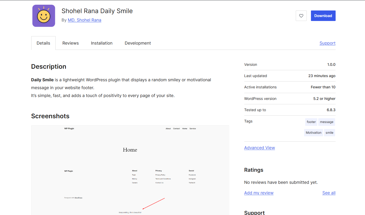The image size is (365, 215).
Task: Click the Screenshots section heading
Action: tap(50, 116)
